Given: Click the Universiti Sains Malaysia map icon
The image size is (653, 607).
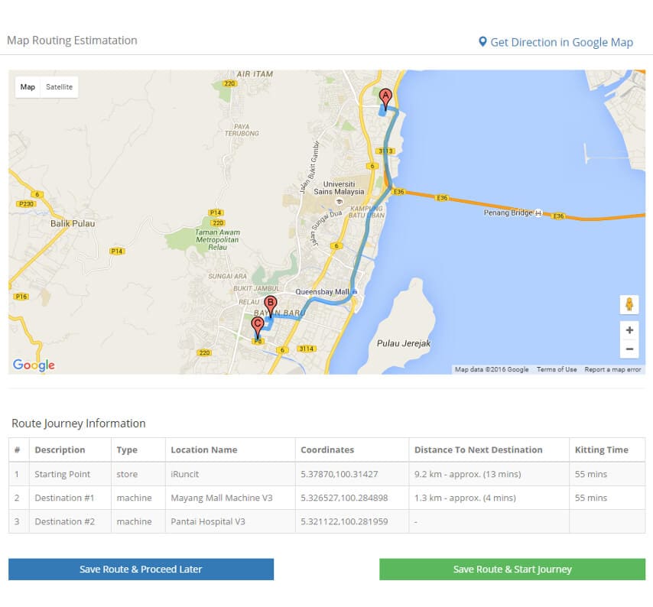Looking at the screenshot, I should point(339,202).
